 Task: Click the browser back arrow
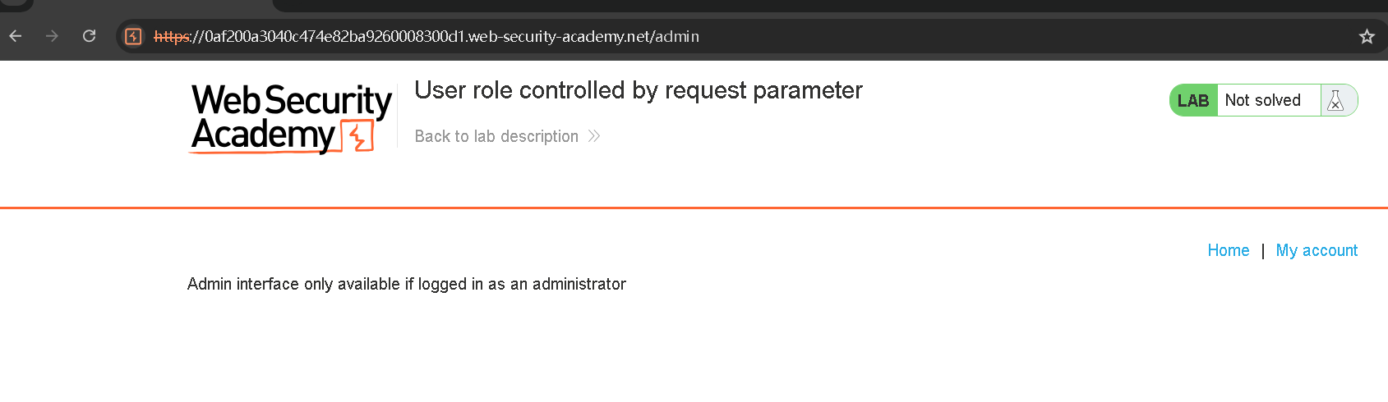16,36
